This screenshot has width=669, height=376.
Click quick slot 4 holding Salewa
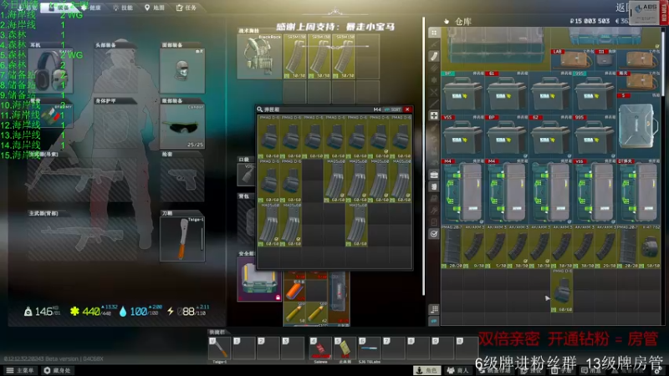click(x=321, y=348)
